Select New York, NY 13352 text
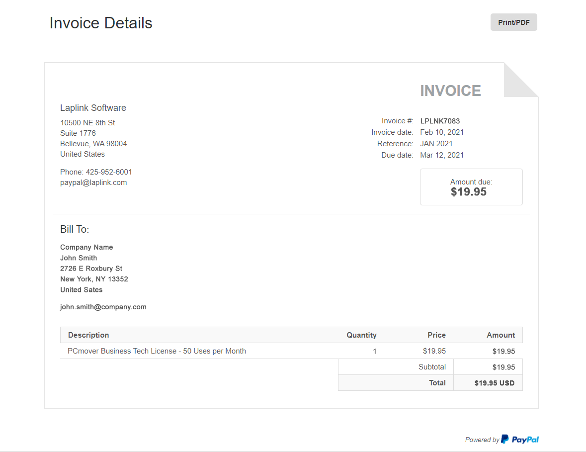The width and height of the screenshot is (586, 452). (x=94, y=279)
